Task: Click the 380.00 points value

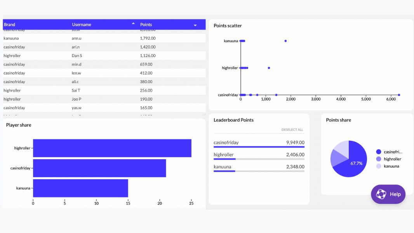Action: pos(146,82)
